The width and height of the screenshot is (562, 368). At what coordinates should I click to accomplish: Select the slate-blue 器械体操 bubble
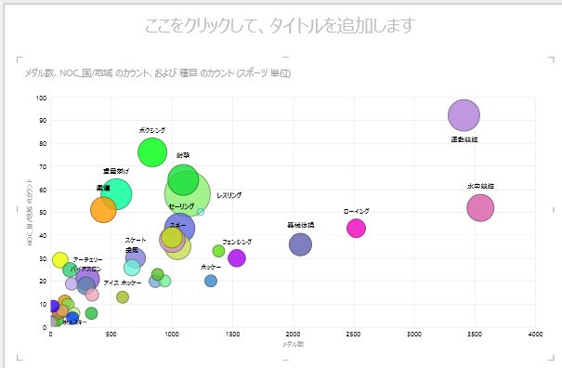(300, 244)
